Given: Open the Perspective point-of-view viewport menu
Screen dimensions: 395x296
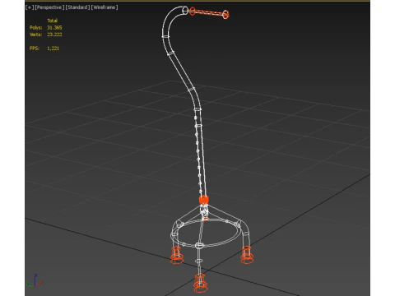Looking at the screenshot, I should tap(49, 7).
